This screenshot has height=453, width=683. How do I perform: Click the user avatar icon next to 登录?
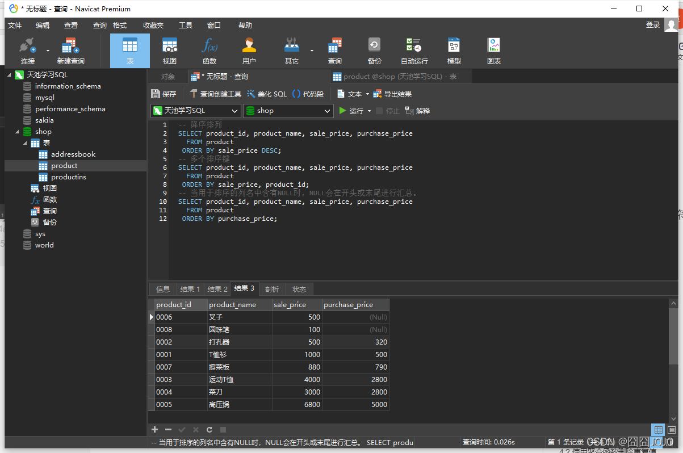tap(672, 25)
